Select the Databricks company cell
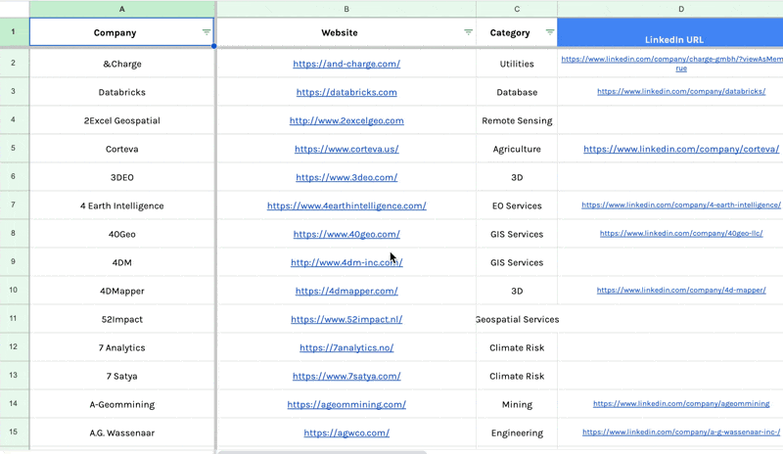 [121, 92]
